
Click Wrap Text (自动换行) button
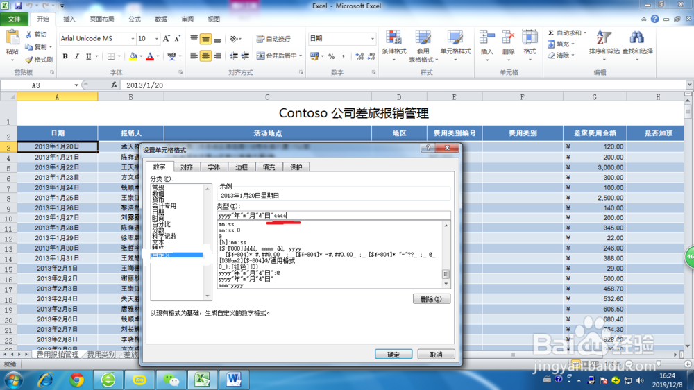(x=273, y=39)
